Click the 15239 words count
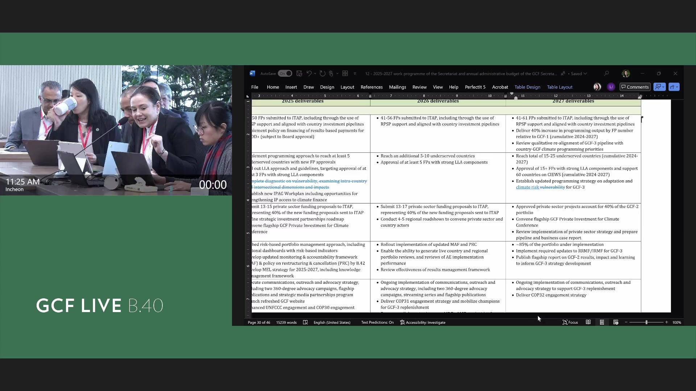696x391 pixels. coord(286,322)
